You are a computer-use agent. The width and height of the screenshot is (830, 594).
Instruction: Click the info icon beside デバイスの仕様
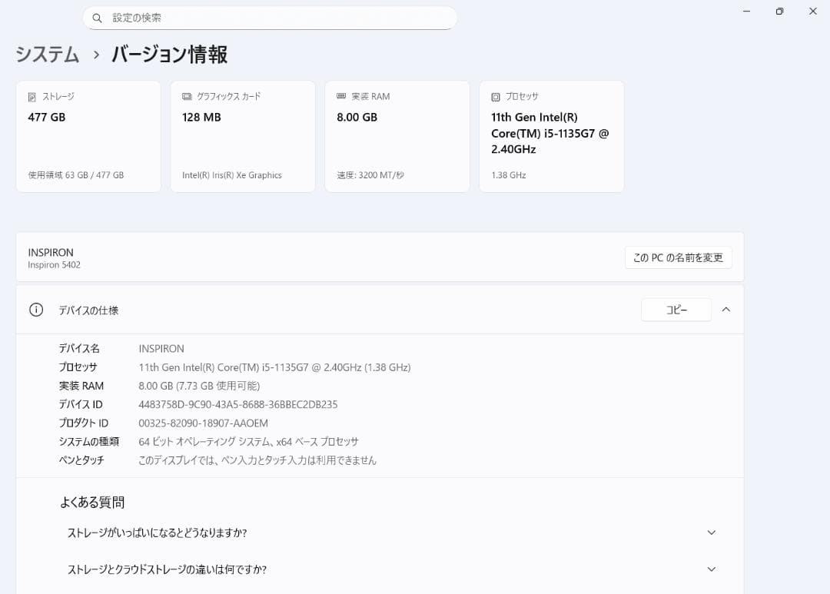click(x=35, y=309)
